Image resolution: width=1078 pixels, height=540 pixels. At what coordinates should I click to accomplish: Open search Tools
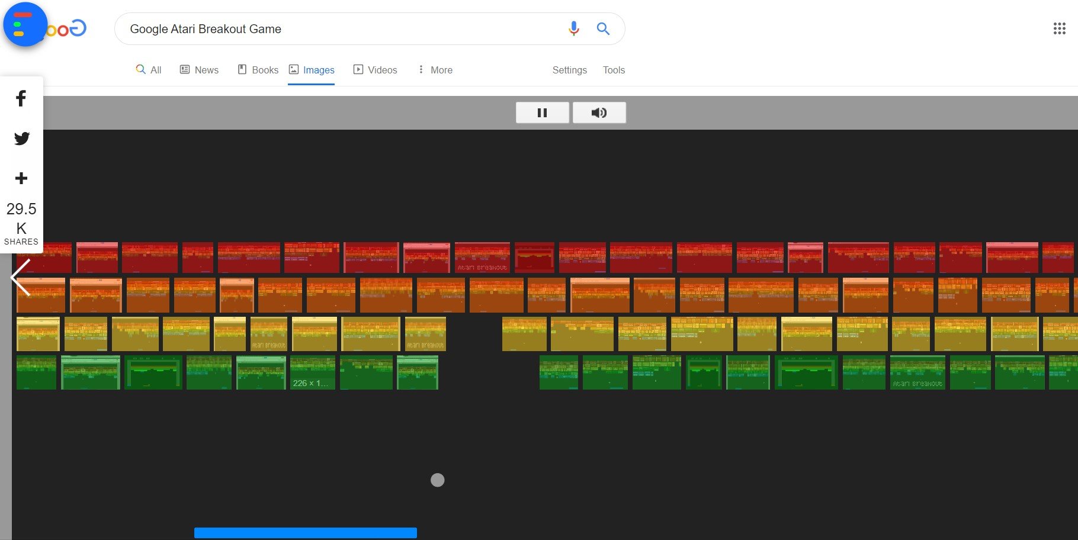point(614,70)
